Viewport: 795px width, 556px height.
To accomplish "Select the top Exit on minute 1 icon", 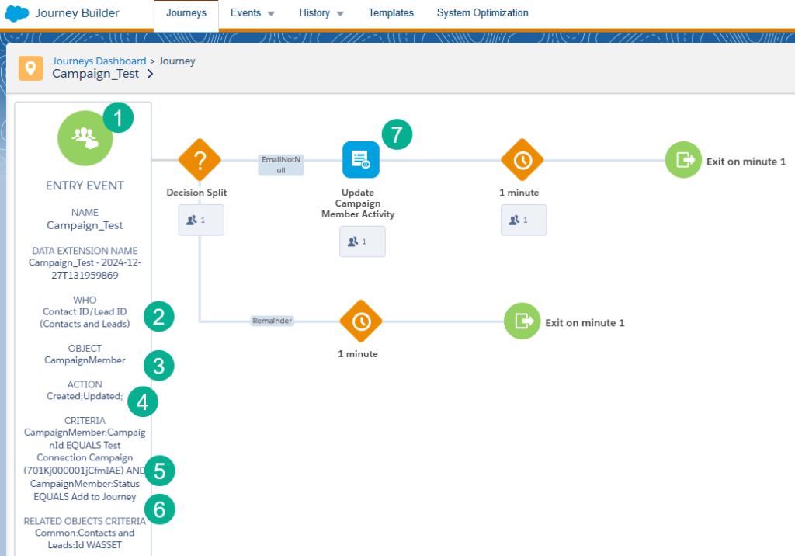I will pos(684,161).
